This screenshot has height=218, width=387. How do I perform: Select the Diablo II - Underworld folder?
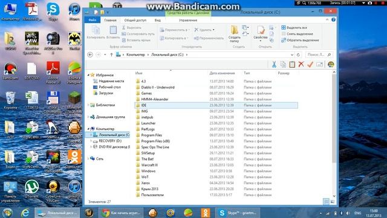[x=216, y=87]
